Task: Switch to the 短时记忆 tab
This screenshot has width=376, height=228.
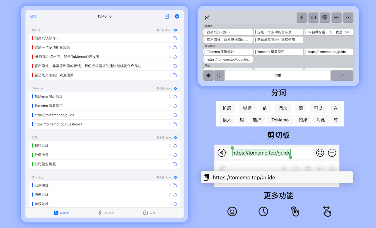Action: (106, 213)
